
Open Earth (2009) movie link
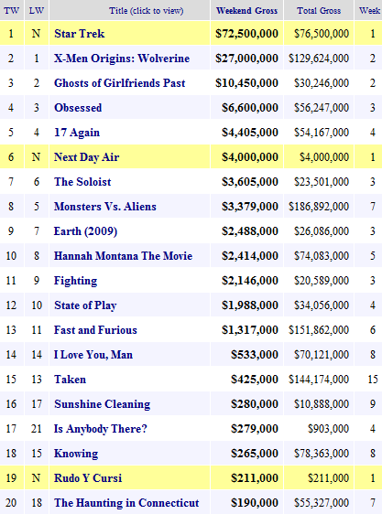click(x=85, y=231)
